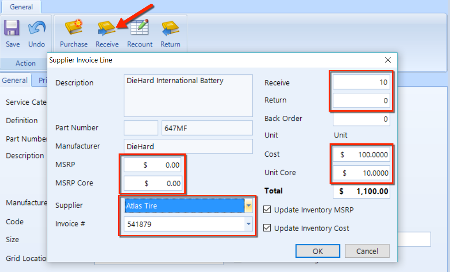Image resolution: width=450 pixels, height=272 pixels.
Task: Switch to the lower General tab
Action: (x=15, y=80)
